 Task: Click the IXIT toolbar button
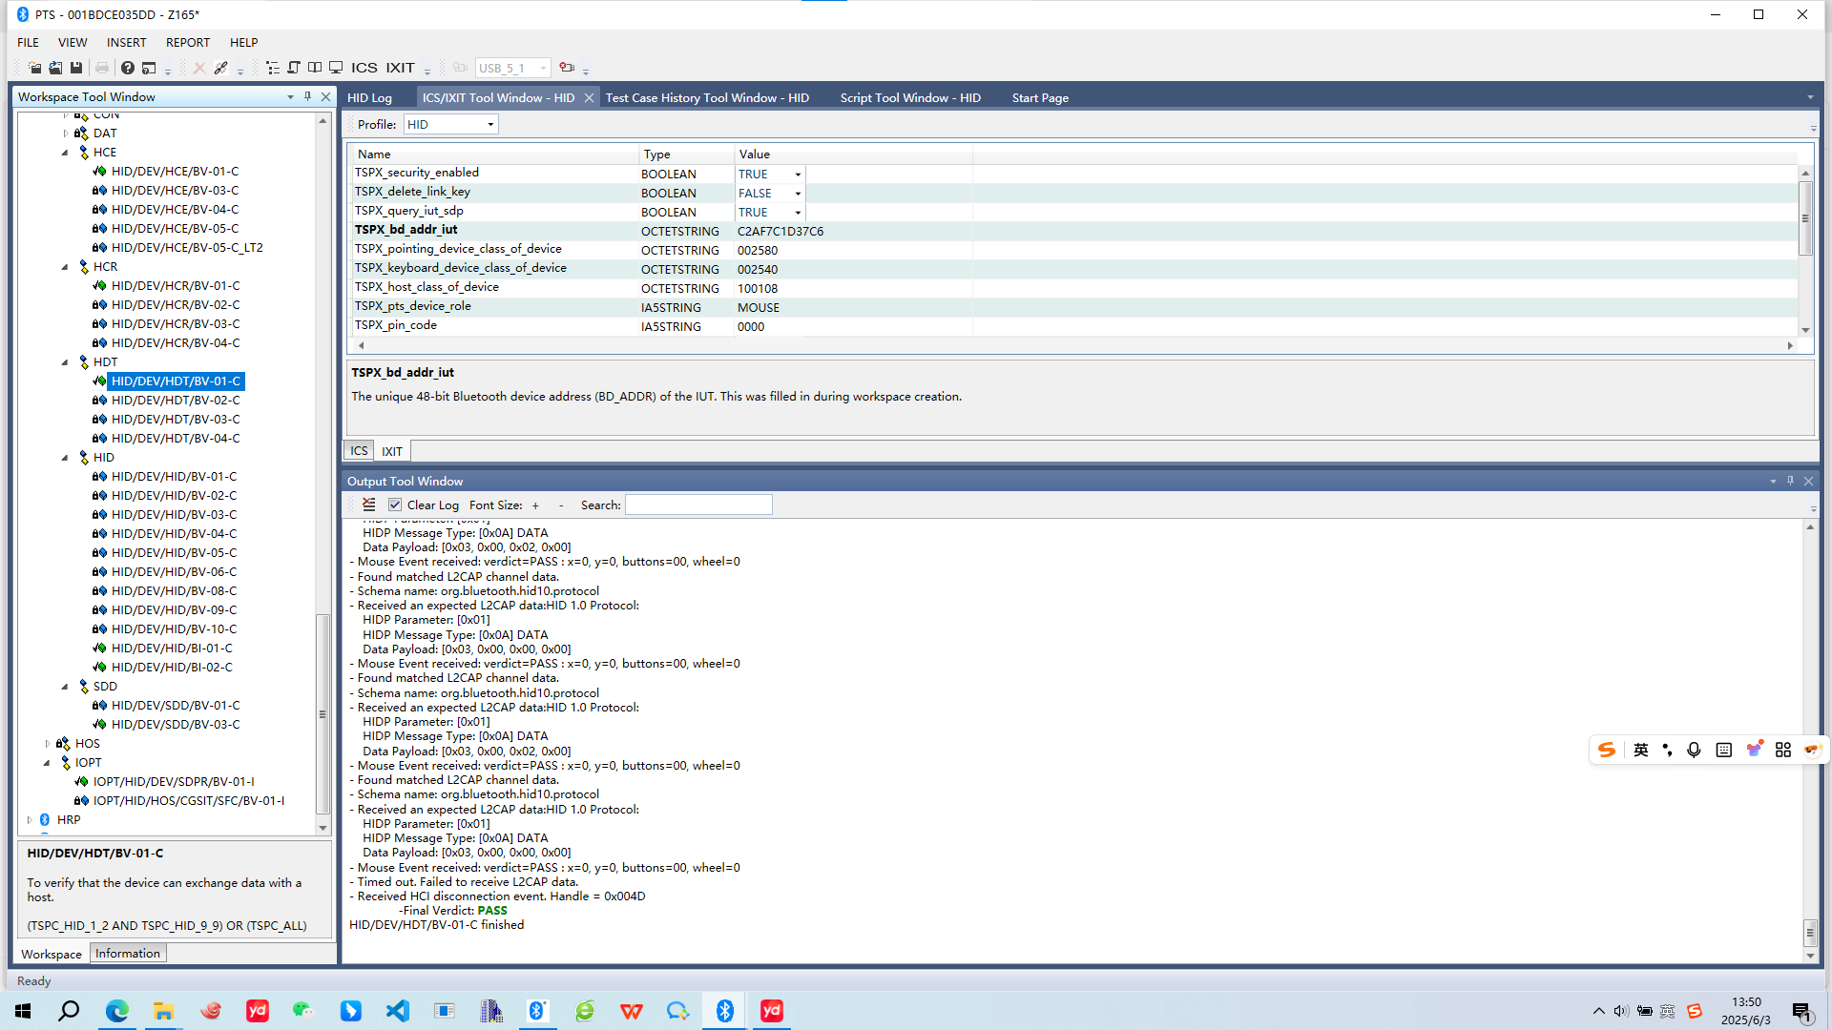[x=400, y=68]
